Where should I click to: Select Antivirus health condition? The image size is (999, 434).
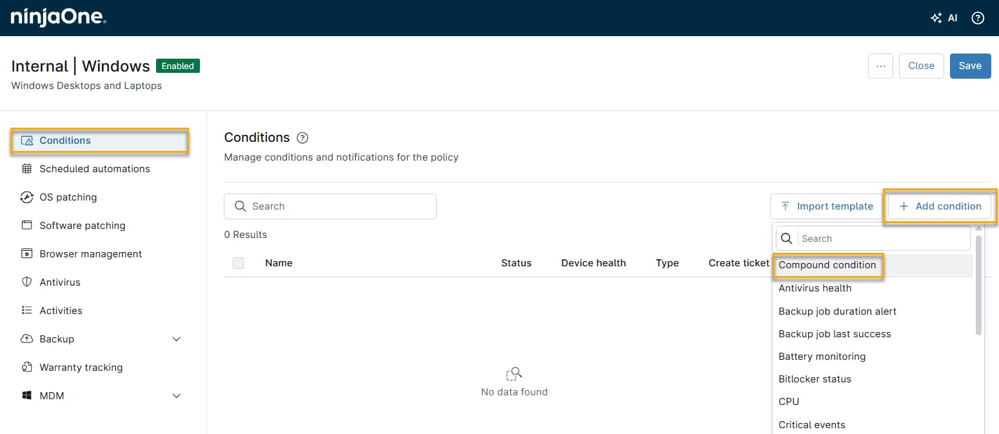coord(873,288)
